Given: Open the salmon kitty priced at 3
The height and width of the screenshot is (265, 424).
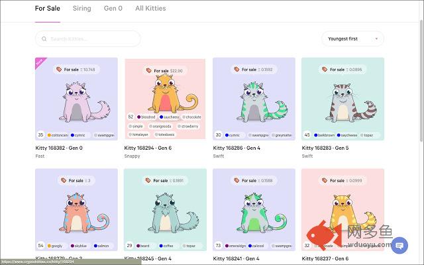Looking at the screenshot, I should [76, 210].
